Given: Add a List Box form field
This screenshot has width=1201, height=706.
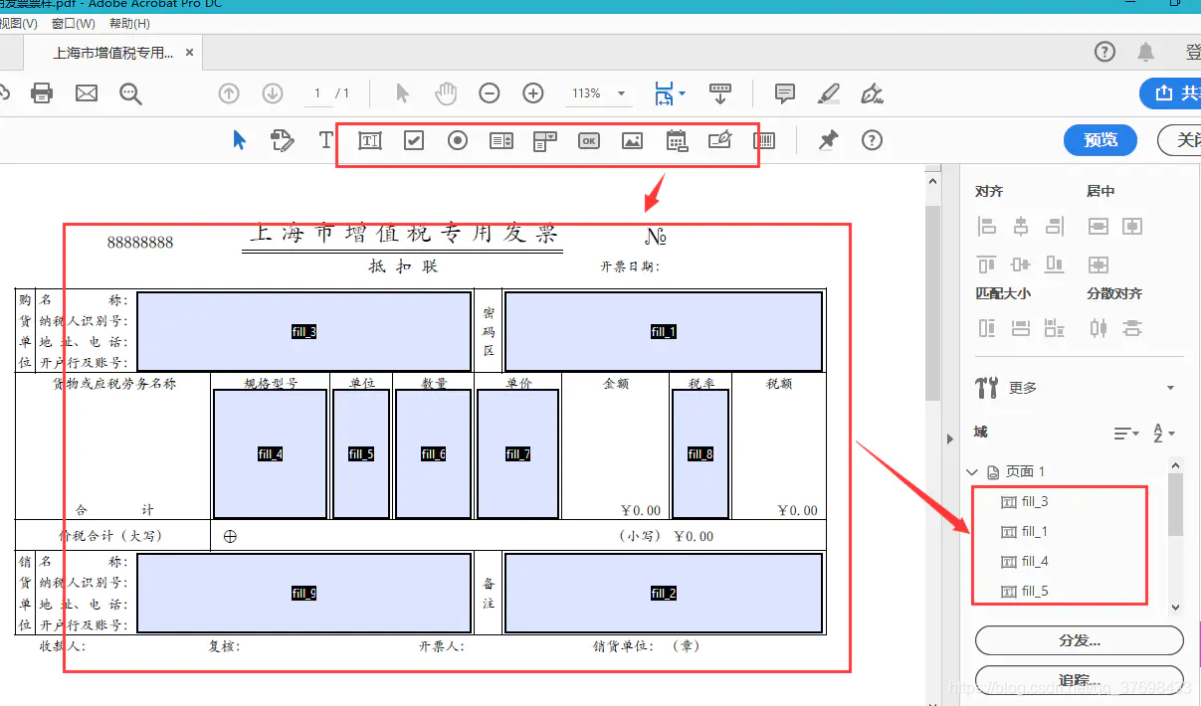Looking at the screenshot, I should click(501, 140).
